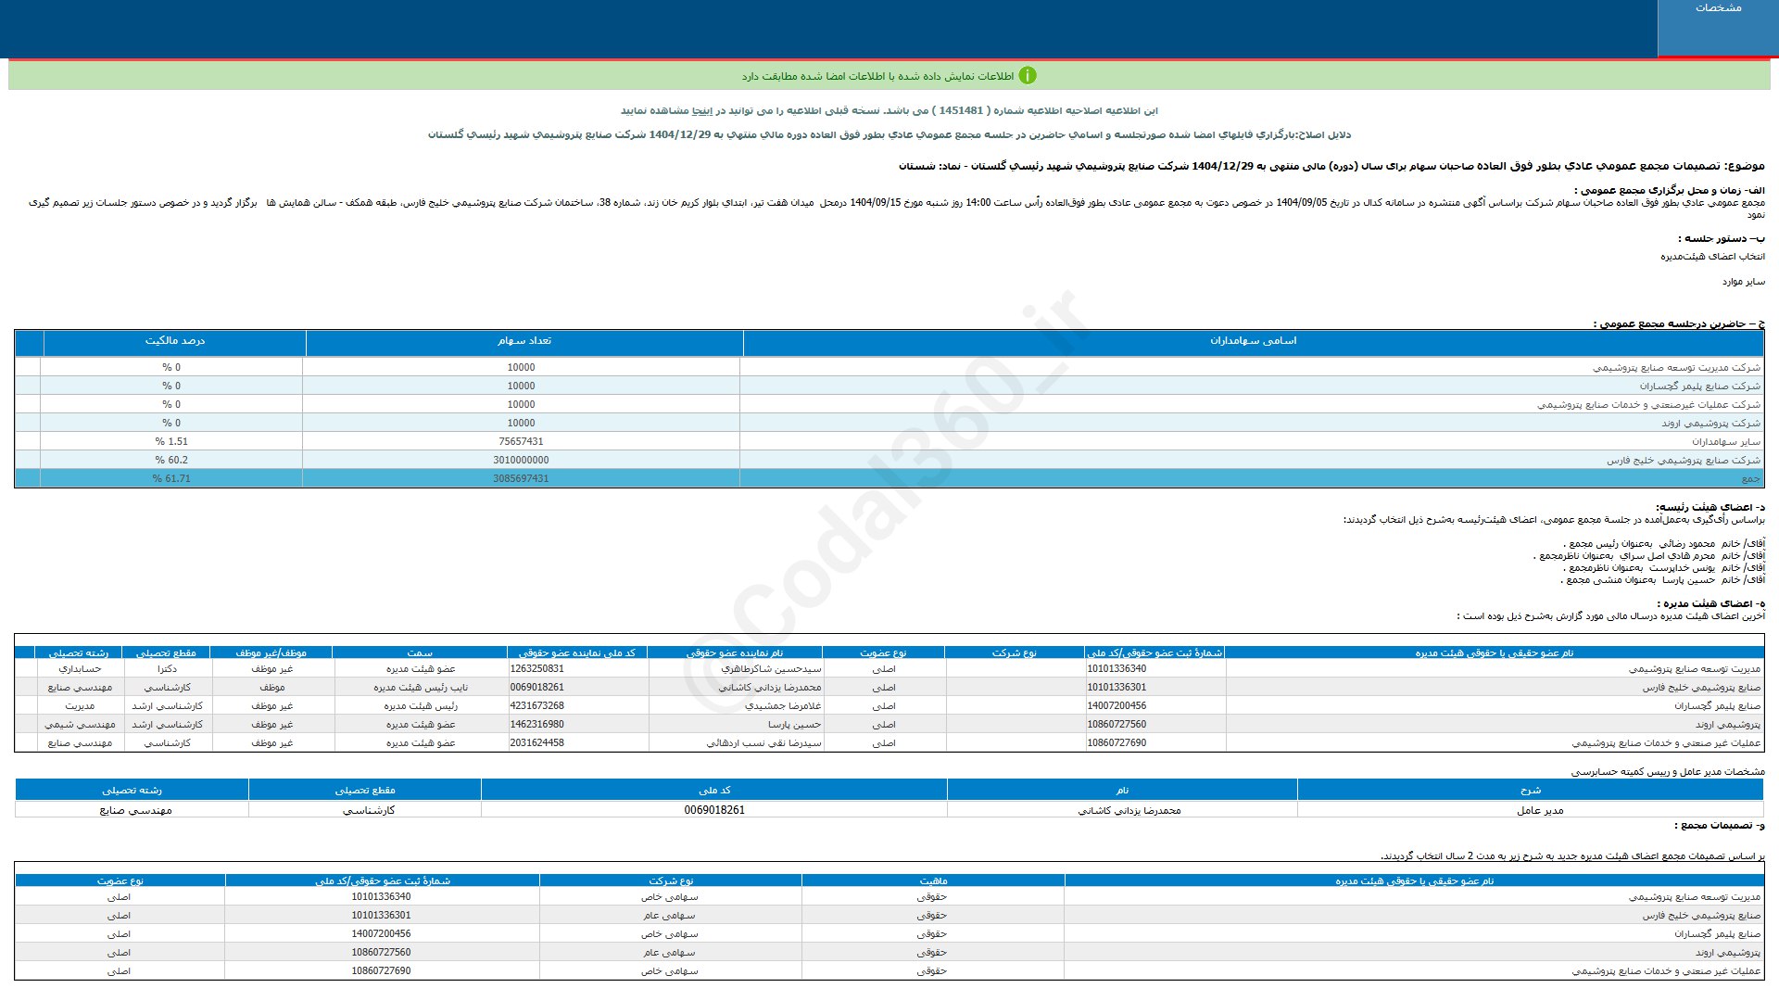This screenshot has width=1779, height=1001.
Task: Click registration number 14007200456 in bottom table
Action: [x=381, y=933]
